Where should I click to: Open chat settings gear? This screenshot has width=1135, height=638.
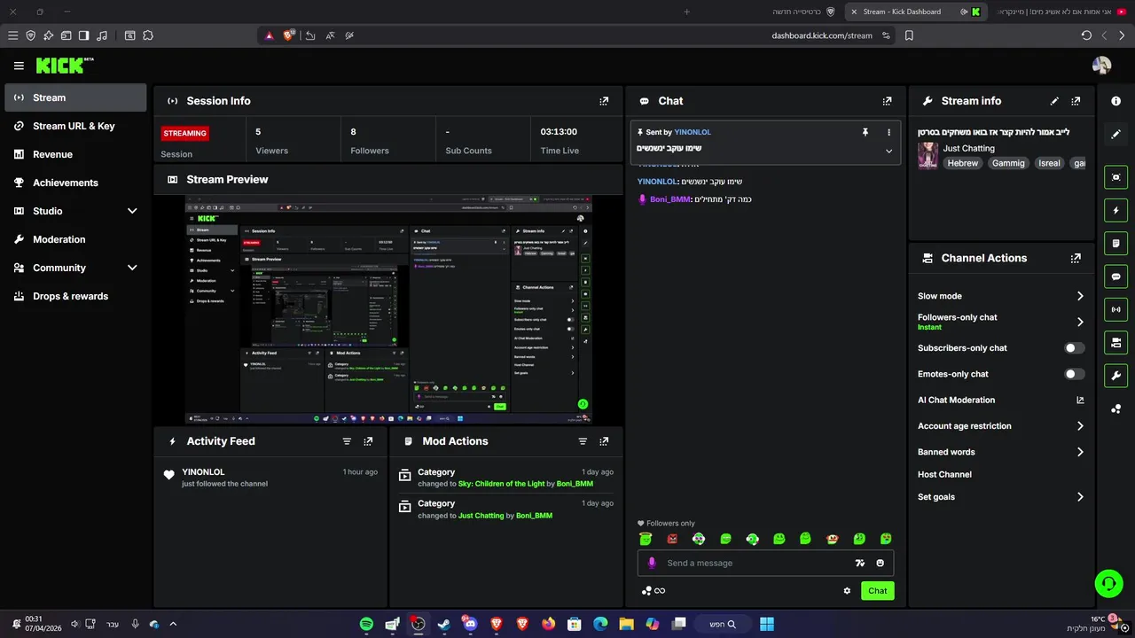(x=847, y=591)
